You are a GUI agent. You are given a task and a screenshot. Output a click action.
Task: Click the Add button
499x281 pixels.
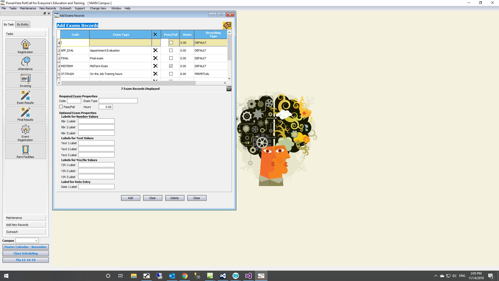130,198
